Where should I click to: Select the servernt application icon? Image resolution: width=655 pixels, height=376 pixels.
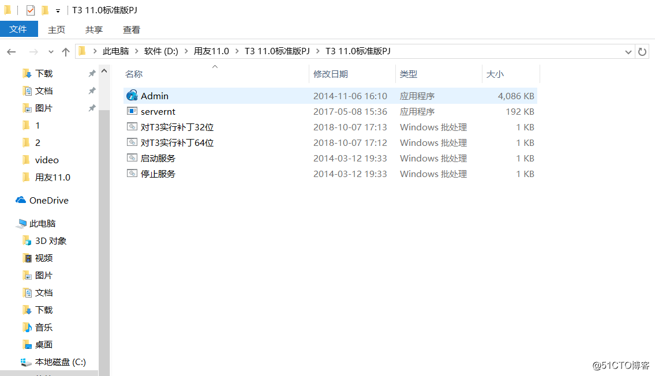tap(132, 111)
